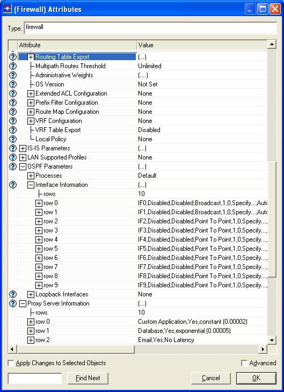Viewport: 284px width, 392px height.
Task: Expand Interface Information row 5
Action: point(39,249)
